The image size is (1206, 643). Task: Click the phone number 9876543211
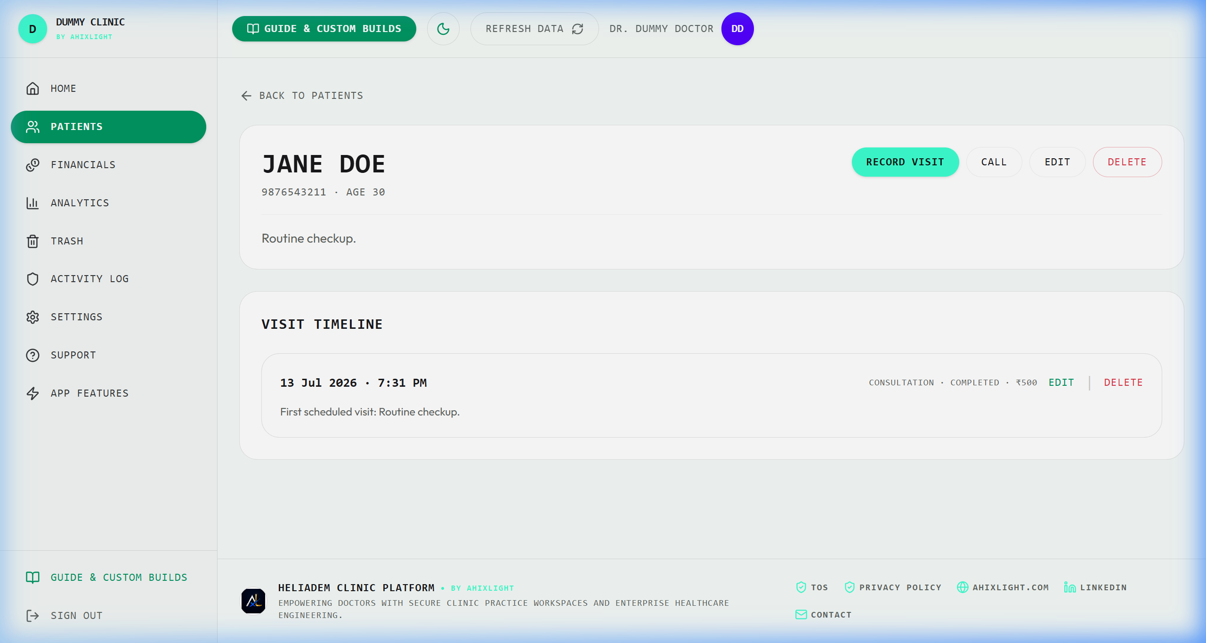coord(294,192)
